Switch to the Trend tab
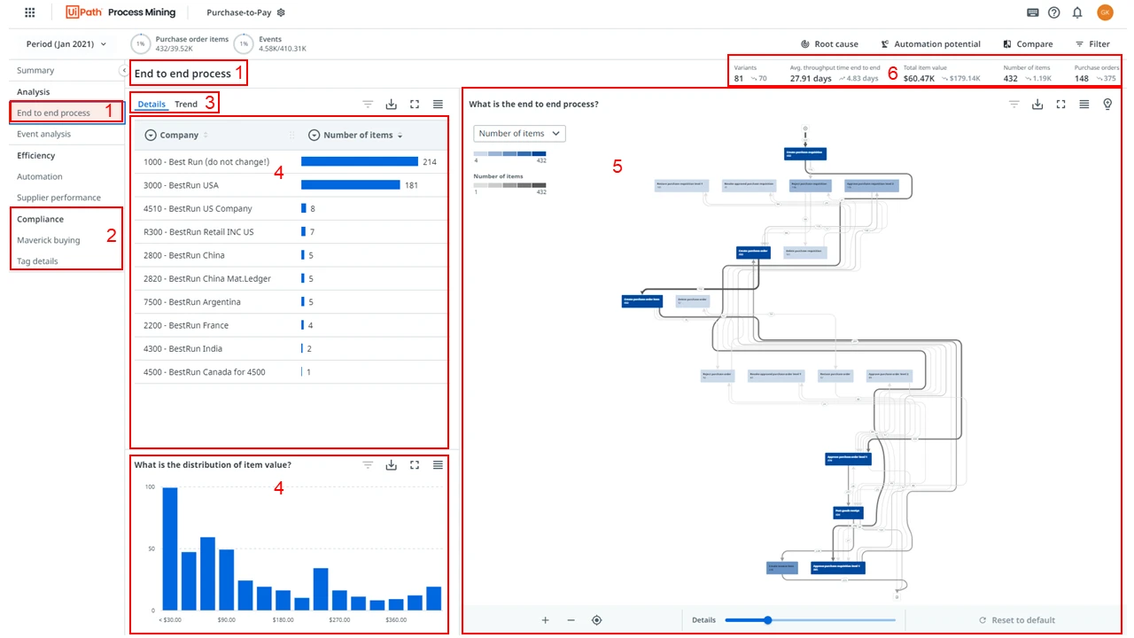The image size is (1134, 638). [x=186, y=104]
